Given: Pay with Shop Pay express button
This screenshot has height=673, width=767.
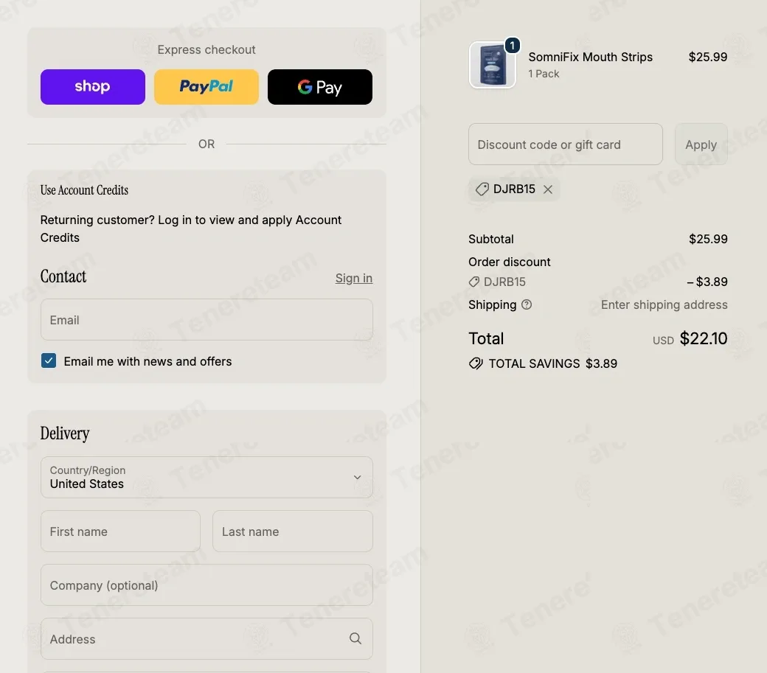Looking at the screenshot, I should 92,86.
